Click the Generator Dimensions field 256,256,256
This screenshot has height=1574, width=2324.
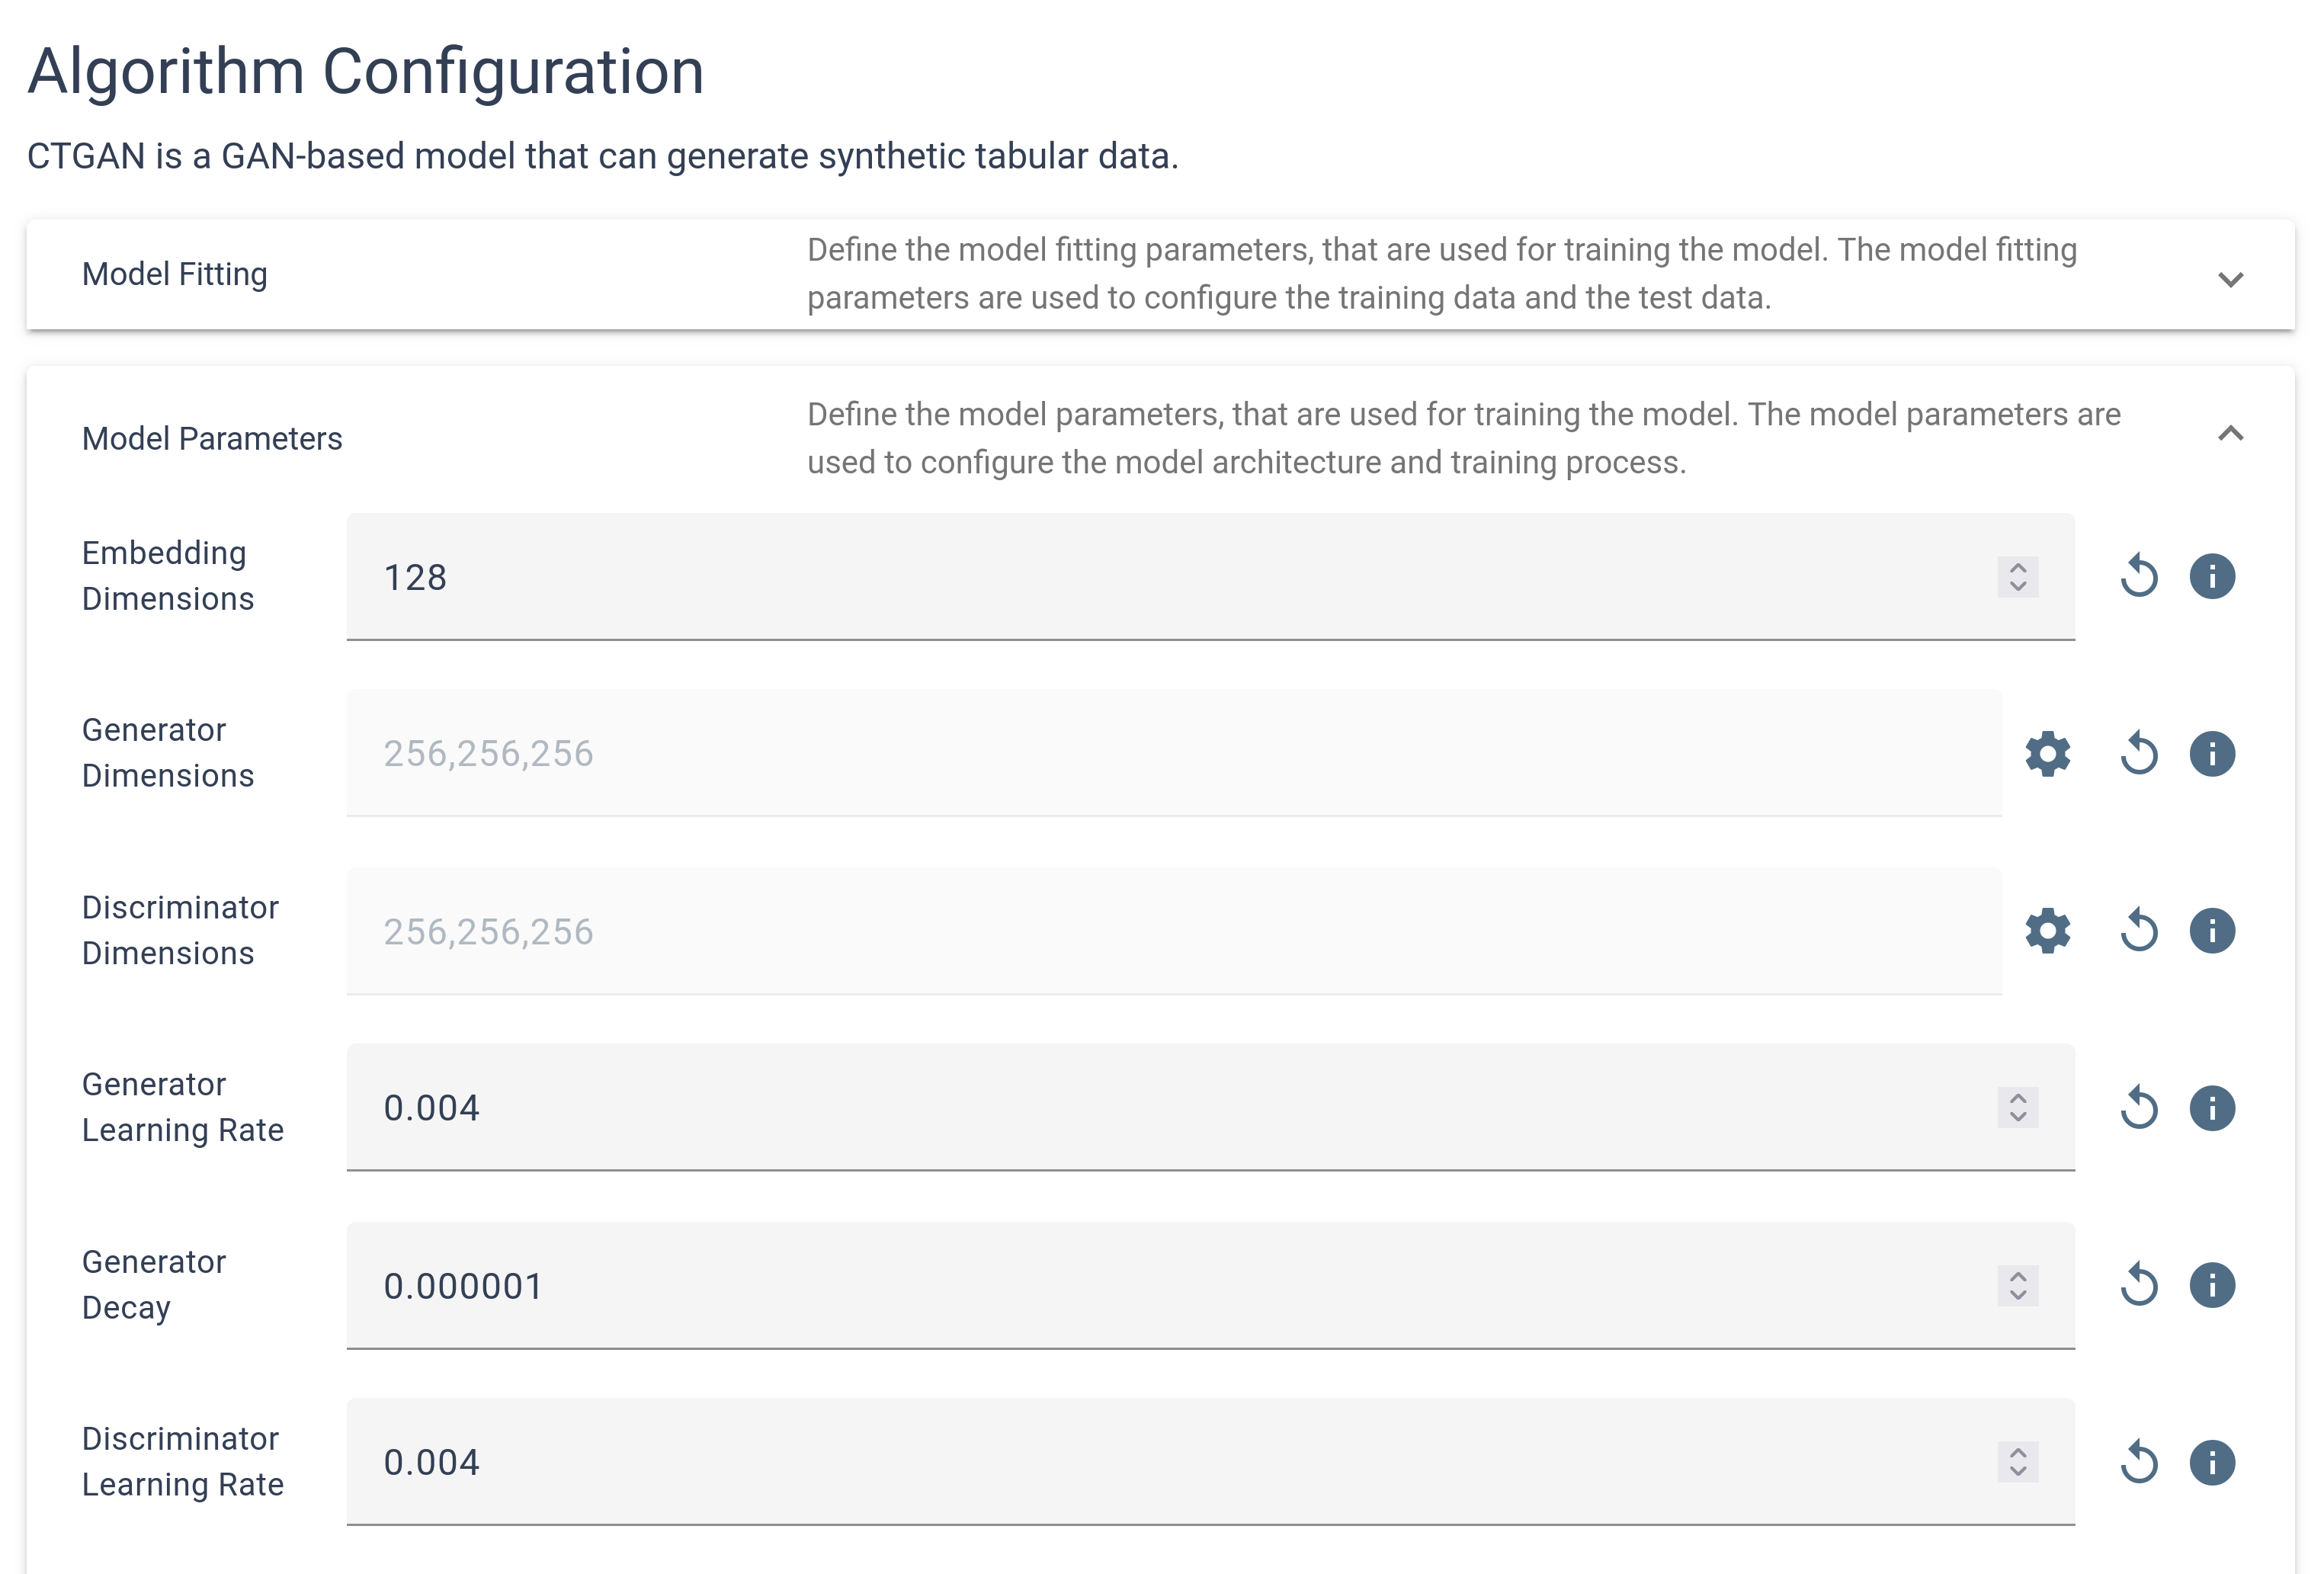(1174, 754)
